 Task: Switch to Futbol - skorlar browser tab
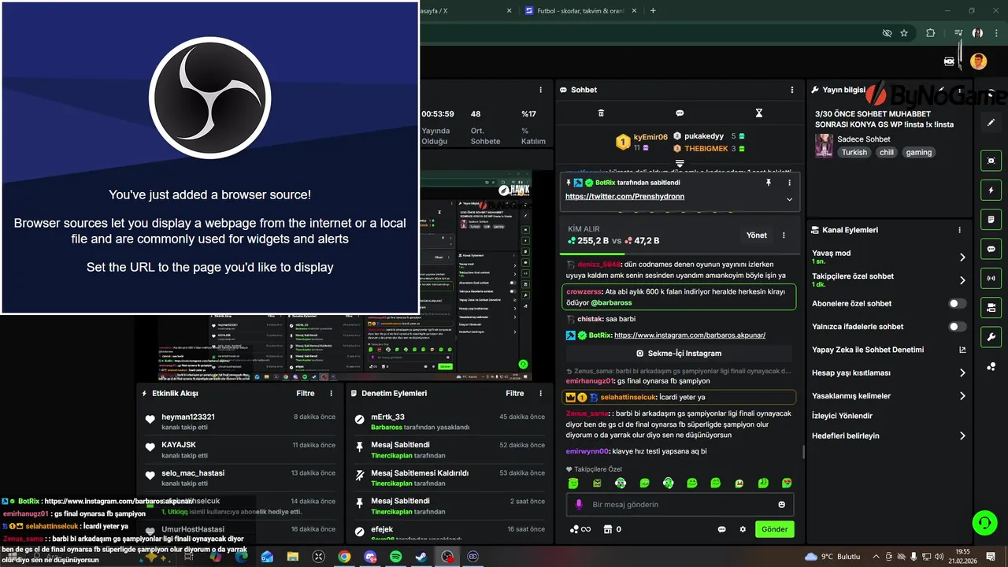tap(580, 11)
